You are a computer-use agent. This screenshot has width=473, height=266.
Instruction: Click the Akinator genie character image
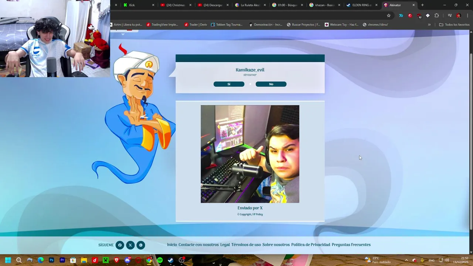135,115
